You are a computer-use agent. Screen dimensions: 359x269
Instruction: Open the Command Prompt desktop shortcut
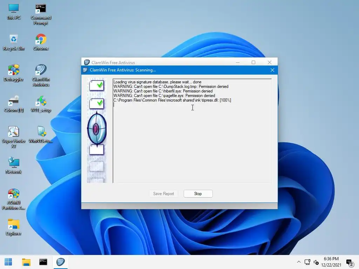41,14
